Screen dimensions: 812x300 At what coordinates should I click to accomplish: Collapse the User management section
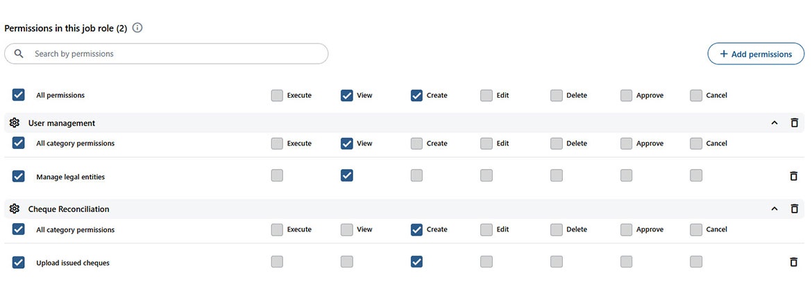[x=775, y=123]
